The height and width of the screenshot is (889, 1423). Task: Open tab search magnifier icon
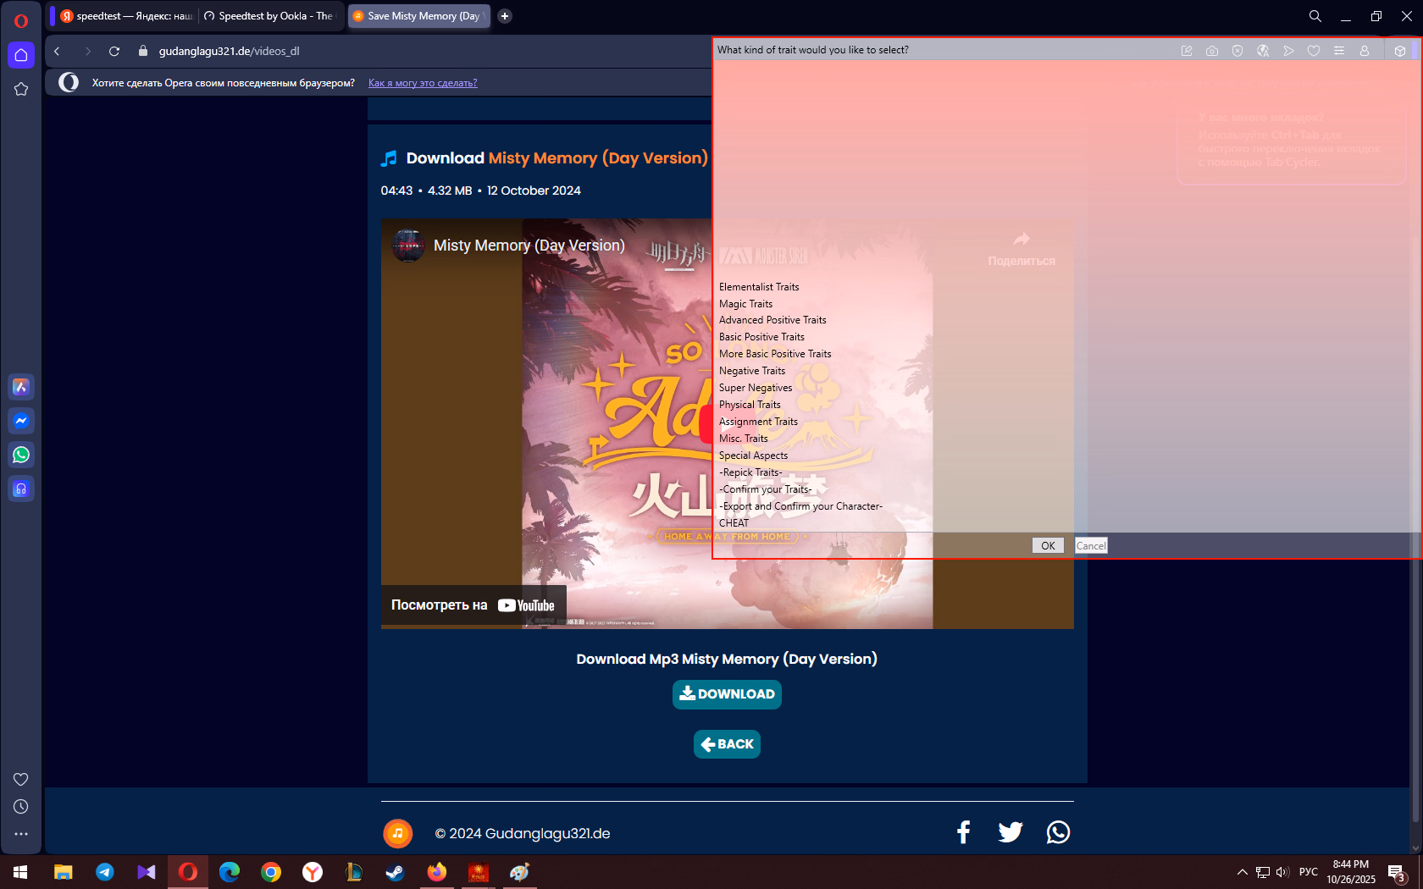coord(1315,16)
